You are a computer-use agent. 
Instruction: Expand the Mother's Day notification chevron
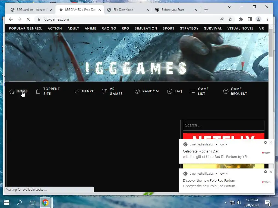pyautogui.click(x=227, y=144)
